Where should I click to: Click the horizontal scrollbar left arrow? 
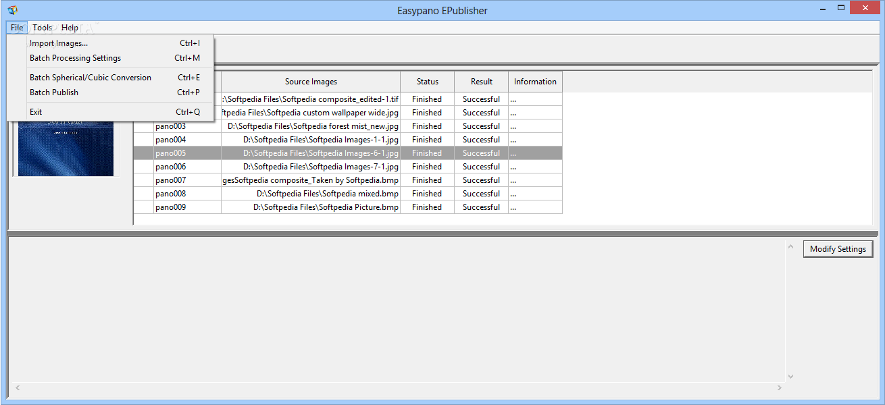coord(16,388)
